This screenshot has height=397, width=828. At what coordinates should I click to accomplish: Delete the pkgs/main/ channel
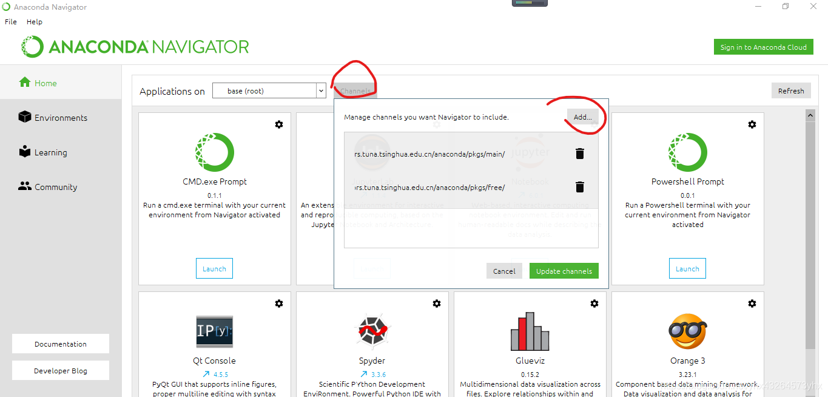pyautogui.click(x=579, y=154)
